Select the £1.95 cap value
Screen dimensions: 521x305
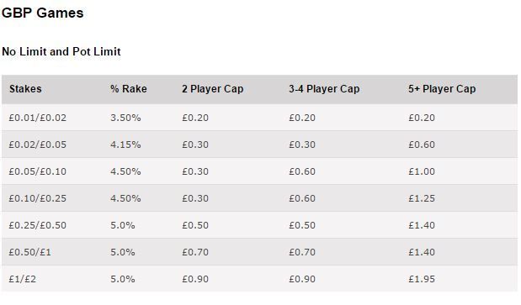pyautogui.click(x=422, y=279)
